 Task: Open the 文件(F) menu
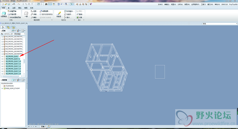coord(160,4)
